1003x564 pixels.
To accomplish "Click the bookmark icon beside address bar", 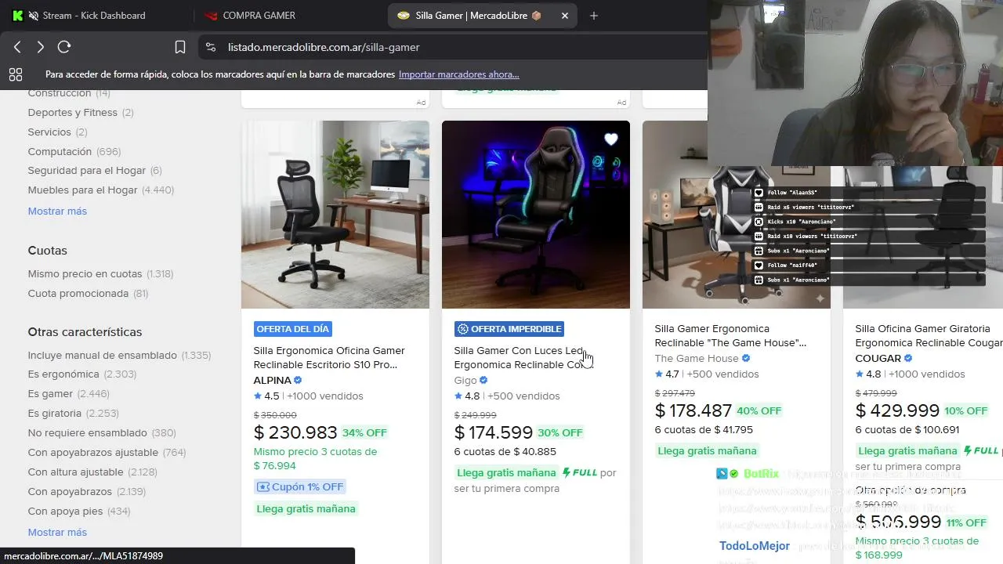I will tap(179, 47).
